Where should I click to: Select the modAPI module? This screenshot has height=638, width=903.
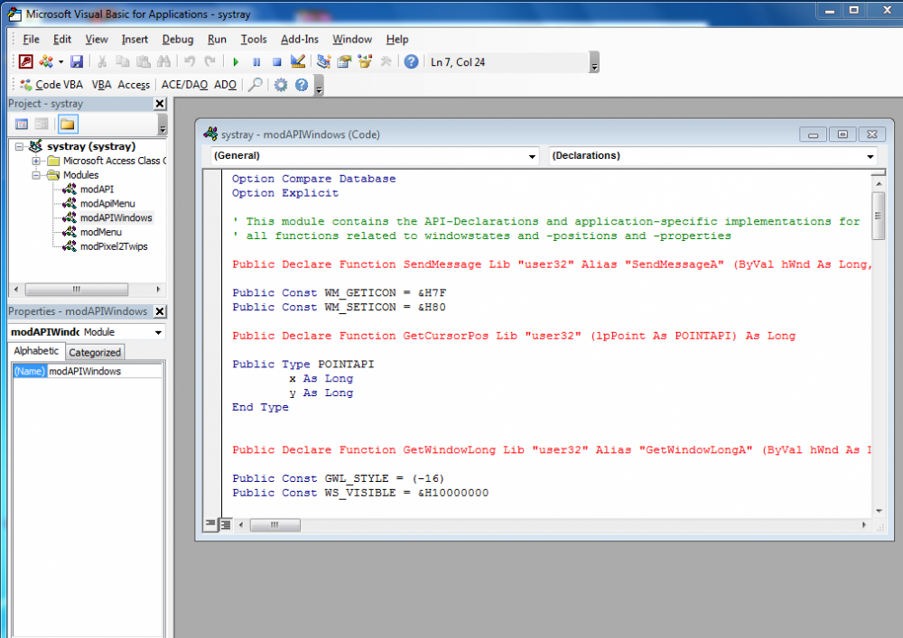97,190
